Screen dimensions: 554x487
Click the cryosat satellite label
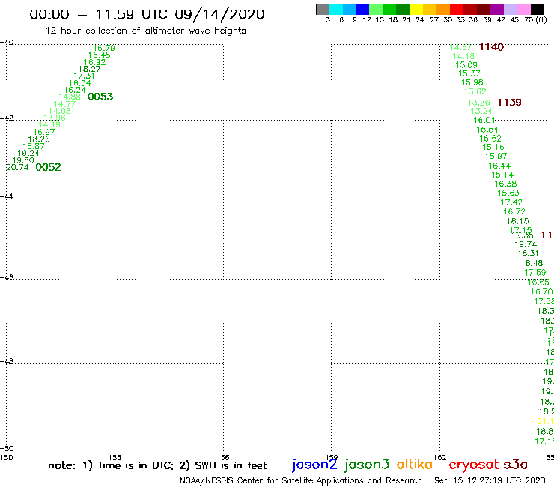point(473,465)
